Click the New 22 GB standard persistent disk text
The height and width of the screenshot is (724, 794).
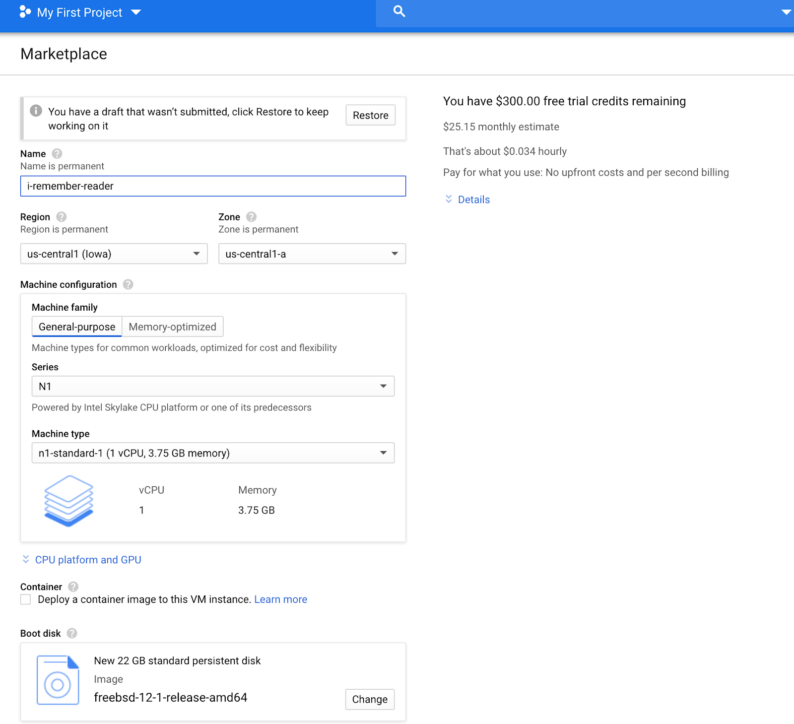(177, 661)
